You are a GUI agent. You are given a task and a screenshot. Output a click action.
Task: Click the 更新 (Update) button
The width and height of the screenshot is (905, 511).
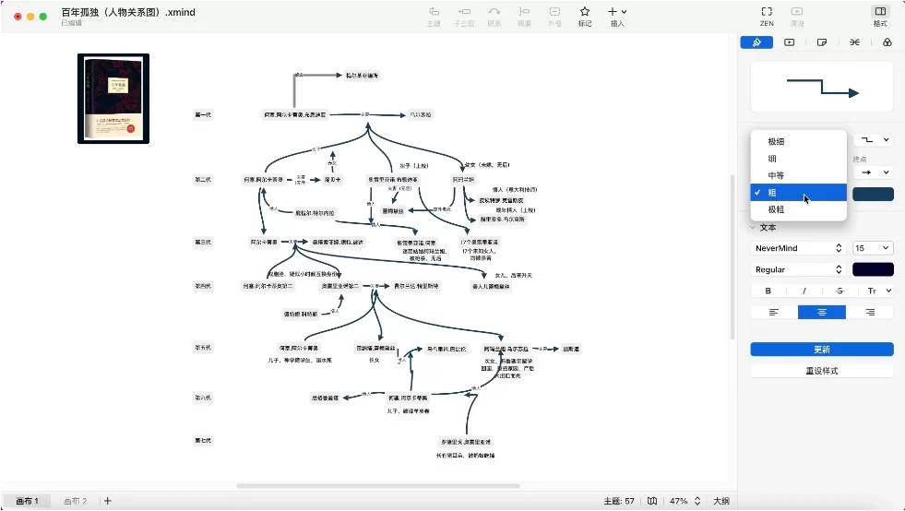821,350
